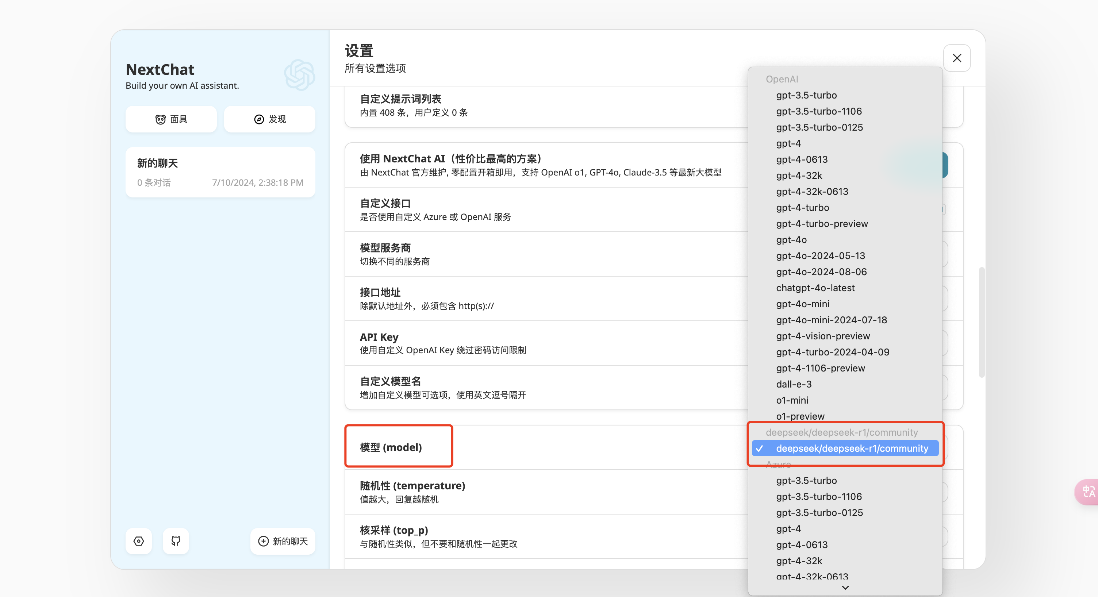The image size is (1098, 597).
Task: Start a new chat with 新的聊天 button
Action: tap(283, 541)
